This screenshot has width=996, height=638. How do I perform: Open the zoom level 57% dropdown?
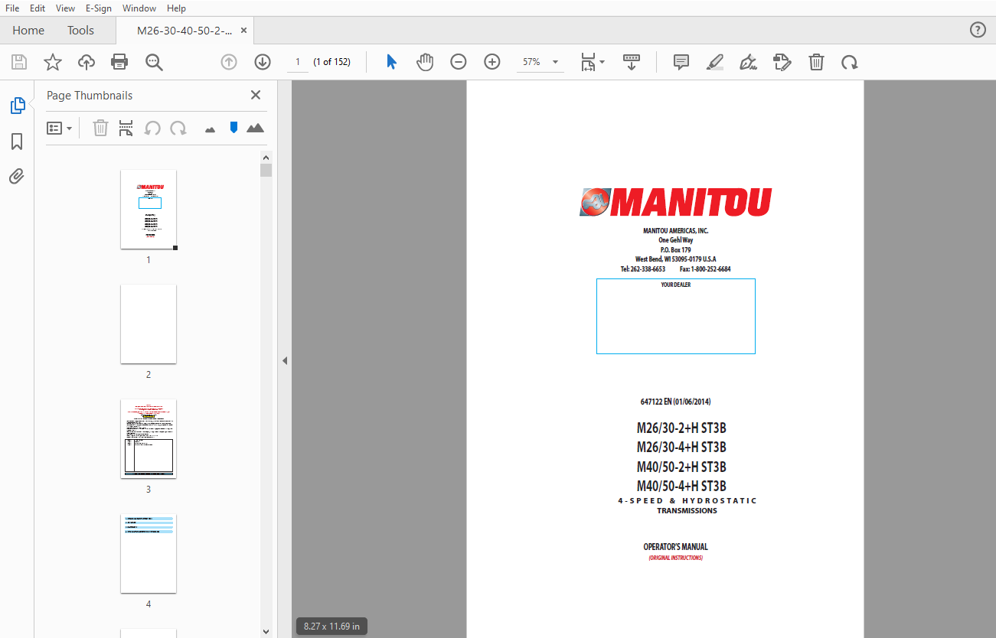coord(540,62)
